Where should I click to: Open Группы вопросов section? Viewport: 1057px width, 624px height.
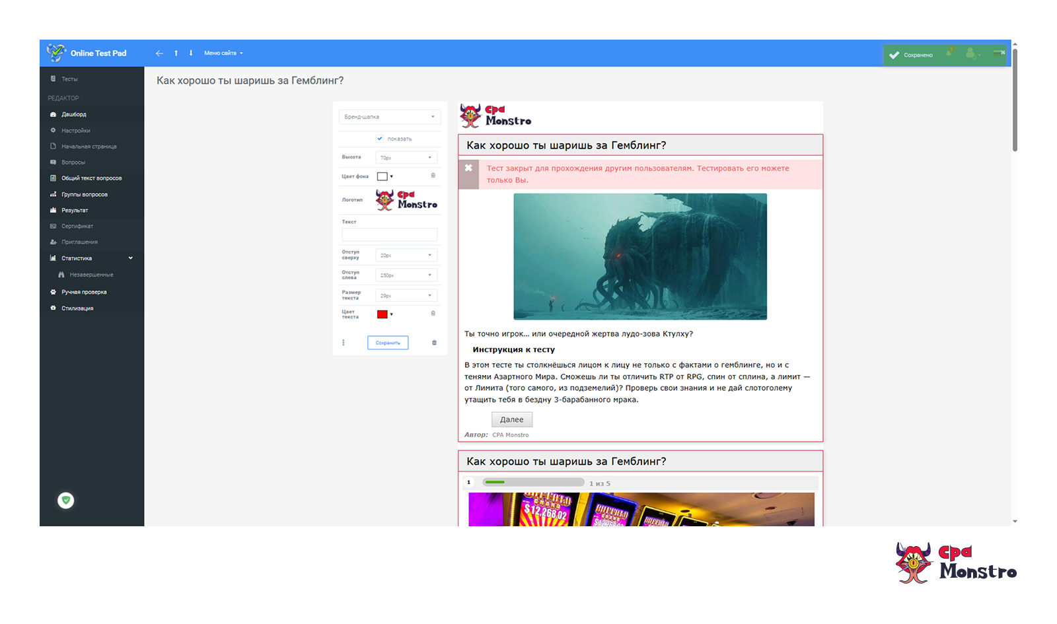92,195
